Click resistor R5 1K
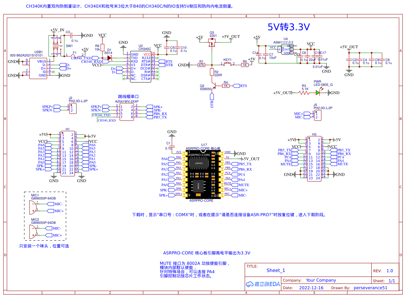406x298 pixels. (x=245, y=65)
